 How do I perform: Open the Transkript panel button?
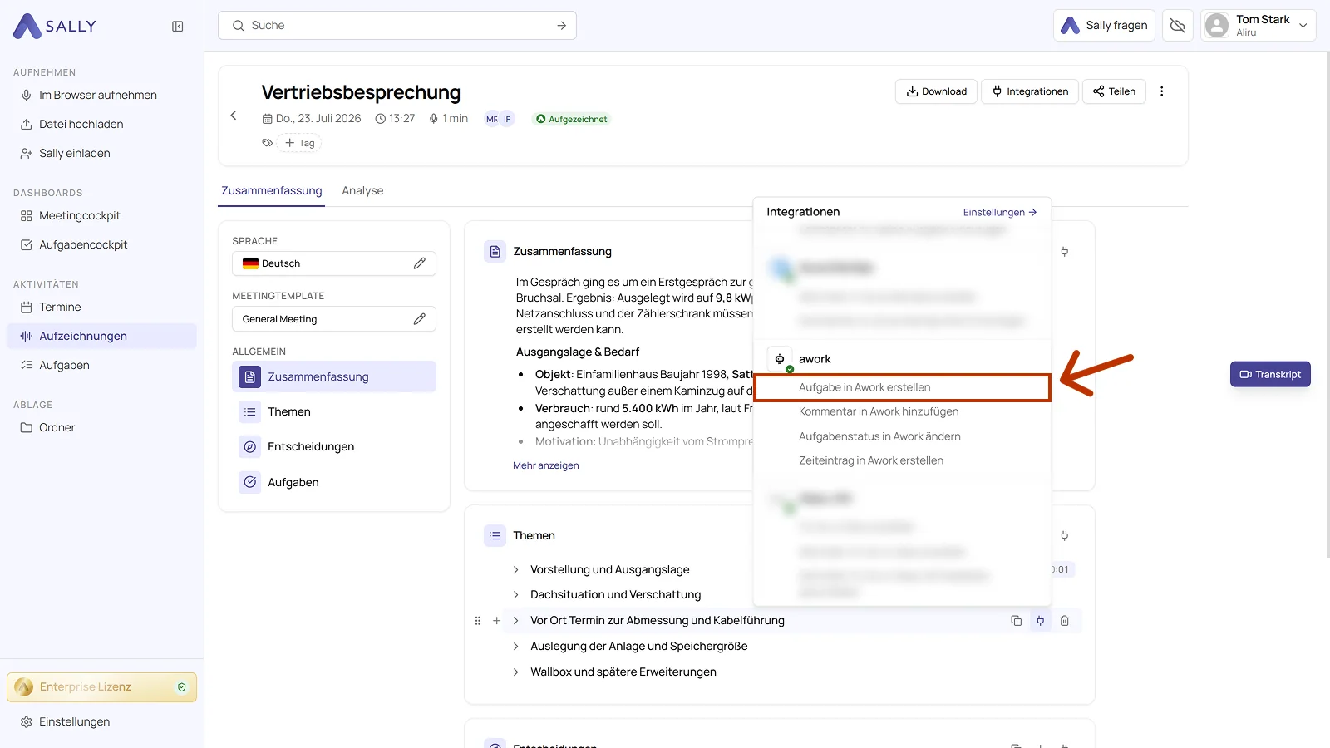(x=1270, y=375)
